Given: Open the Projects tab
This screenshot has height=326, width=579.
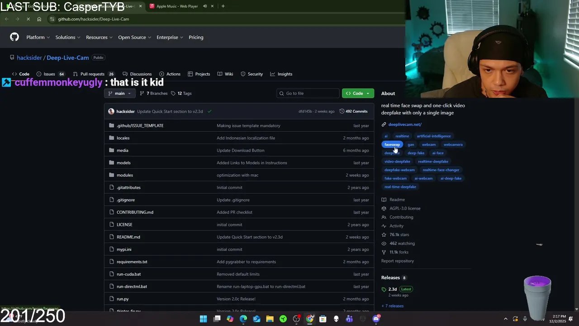Looking at the screenshot, I should click(x=199, y=74).
